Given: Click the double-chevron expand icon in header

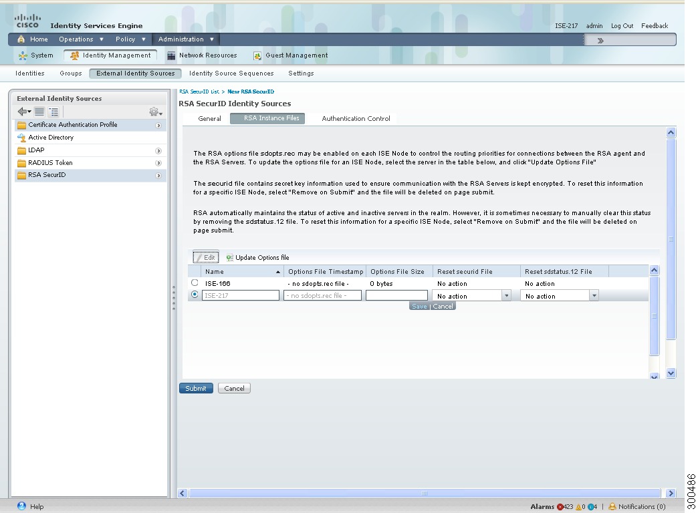Looking at the screenshot, I should (x=600, y=41).
